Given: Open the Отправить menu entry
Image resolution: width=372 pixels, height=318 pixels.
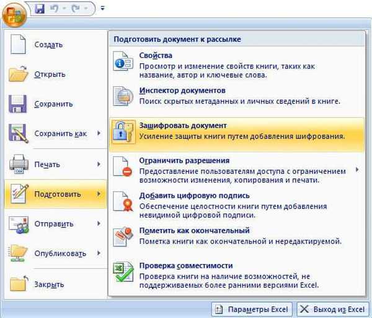Looking at the screenshot, I should click(x=56, y=224).
